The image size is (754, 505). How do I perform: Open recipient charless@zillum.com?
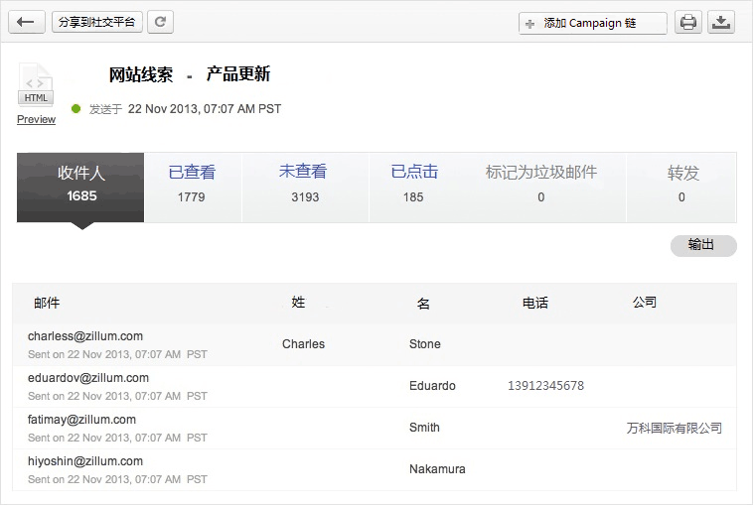(x=85, y=336)
